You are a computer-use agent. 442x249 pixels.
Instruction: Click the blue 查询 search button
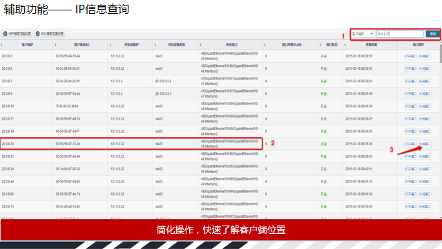433,34
